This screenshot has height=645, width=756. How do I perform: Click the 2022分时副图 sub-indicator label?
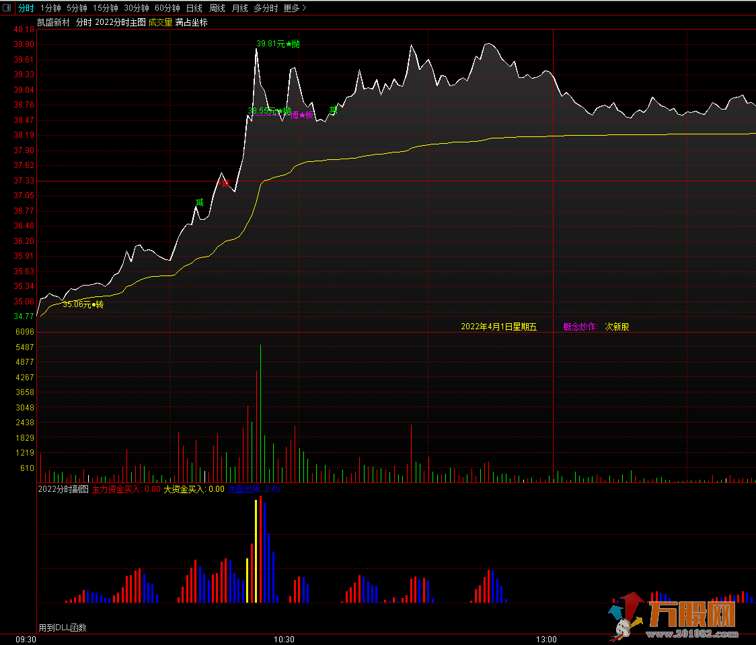point(63,489)
